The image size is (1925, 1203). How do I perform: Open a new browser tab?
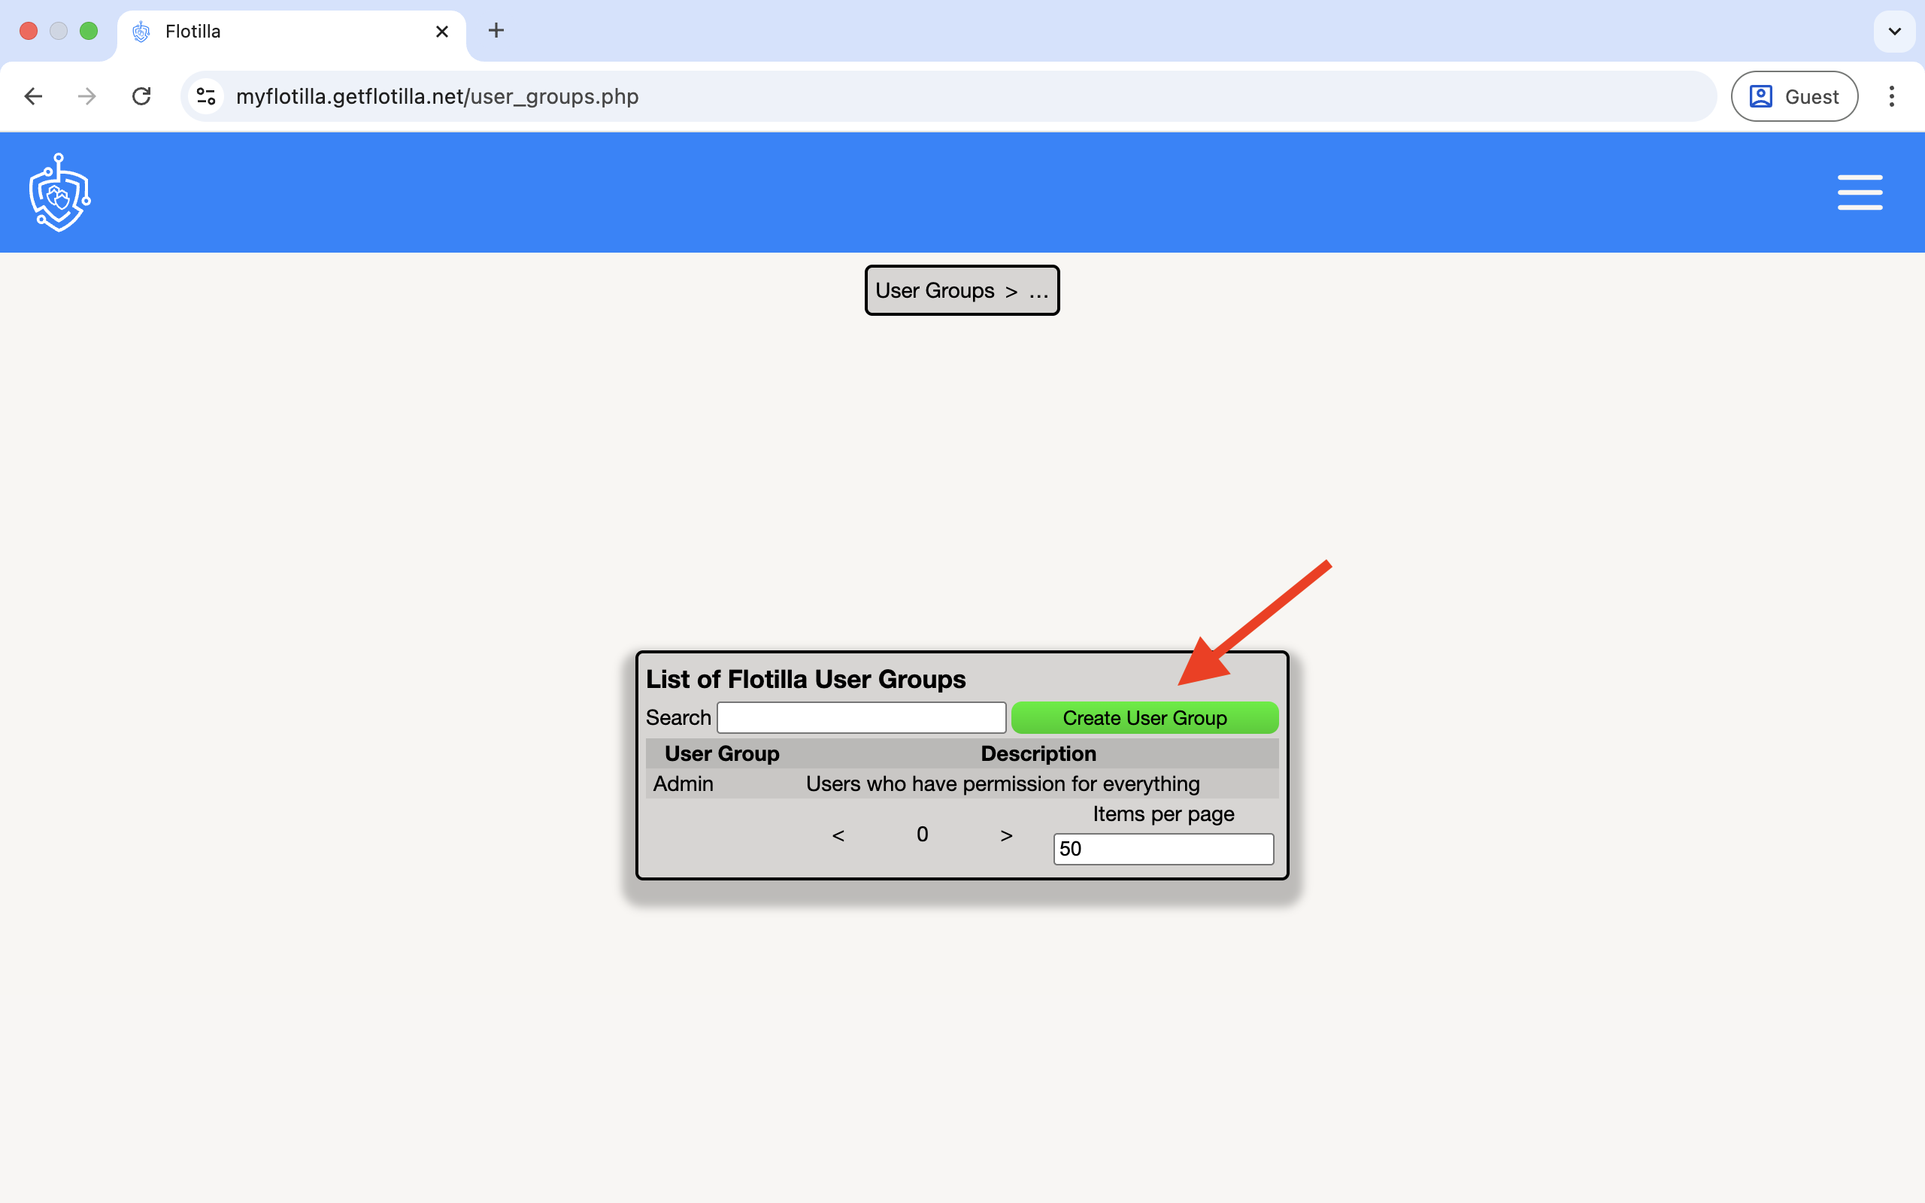pyautogui.click(x=496, y=31)
